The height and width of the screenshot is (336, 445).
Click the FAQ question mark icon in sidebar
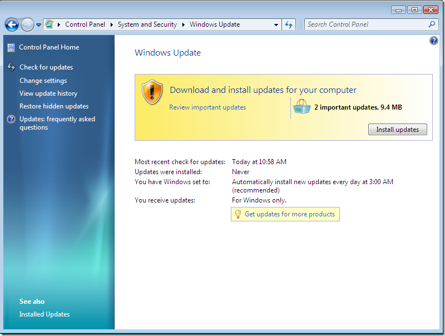11,119
